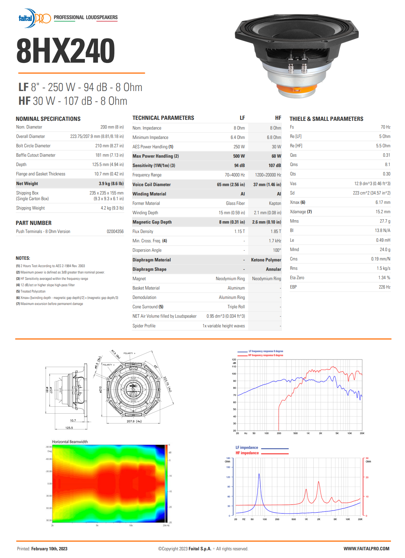Viewport: 405px width, 558px height.
Task: Click Xdamage value 15.2 mm
Action: coord(383,212)
